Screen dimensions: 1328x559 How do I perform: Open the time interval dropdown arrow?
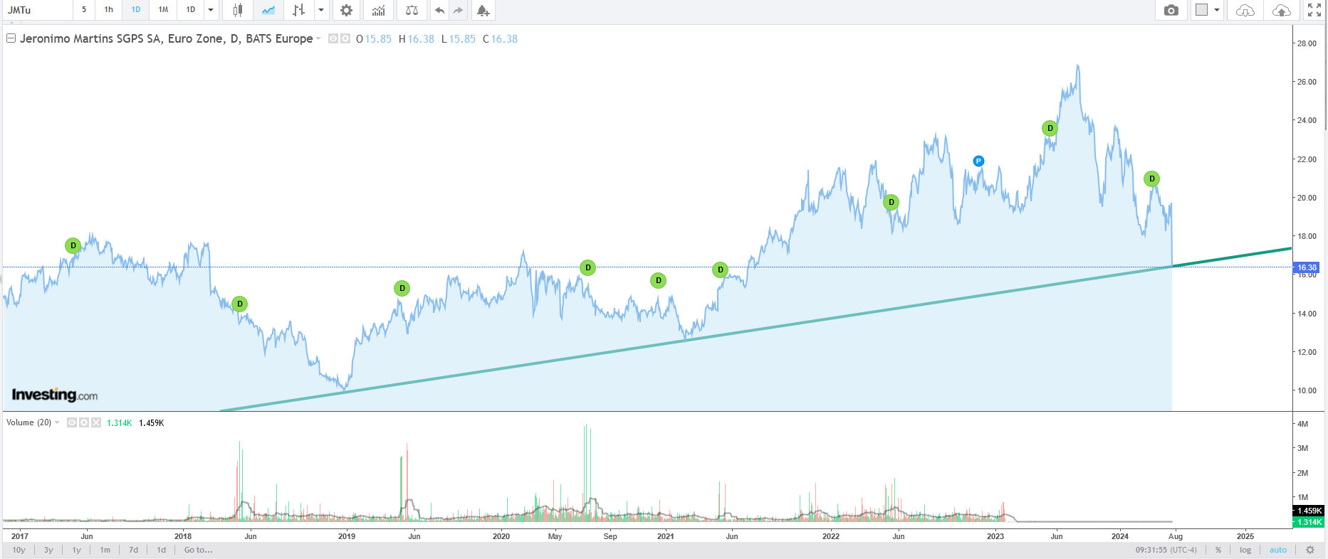click(x=211, y=10)
